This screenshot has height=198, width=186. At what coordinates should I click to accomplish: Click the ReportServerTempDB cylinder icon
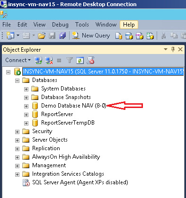[35, 123]
